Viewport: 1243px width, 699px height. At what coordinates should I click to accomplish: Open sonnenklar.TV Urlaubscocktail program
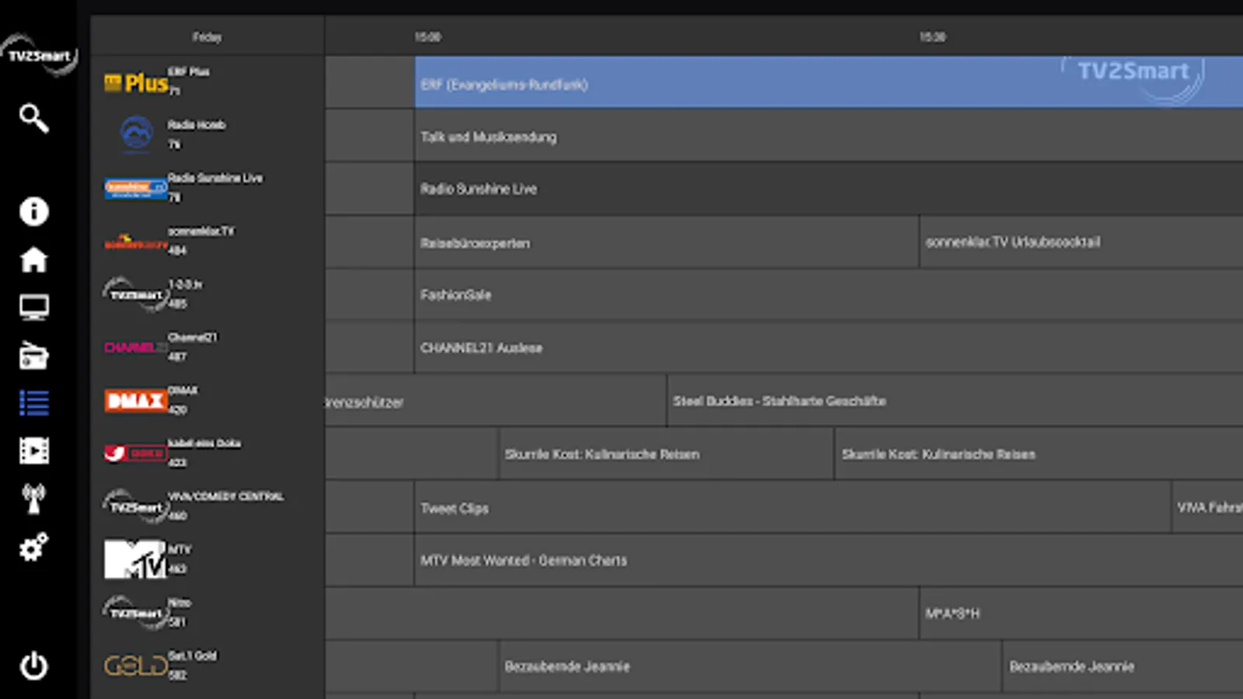tap(1082, 242)
